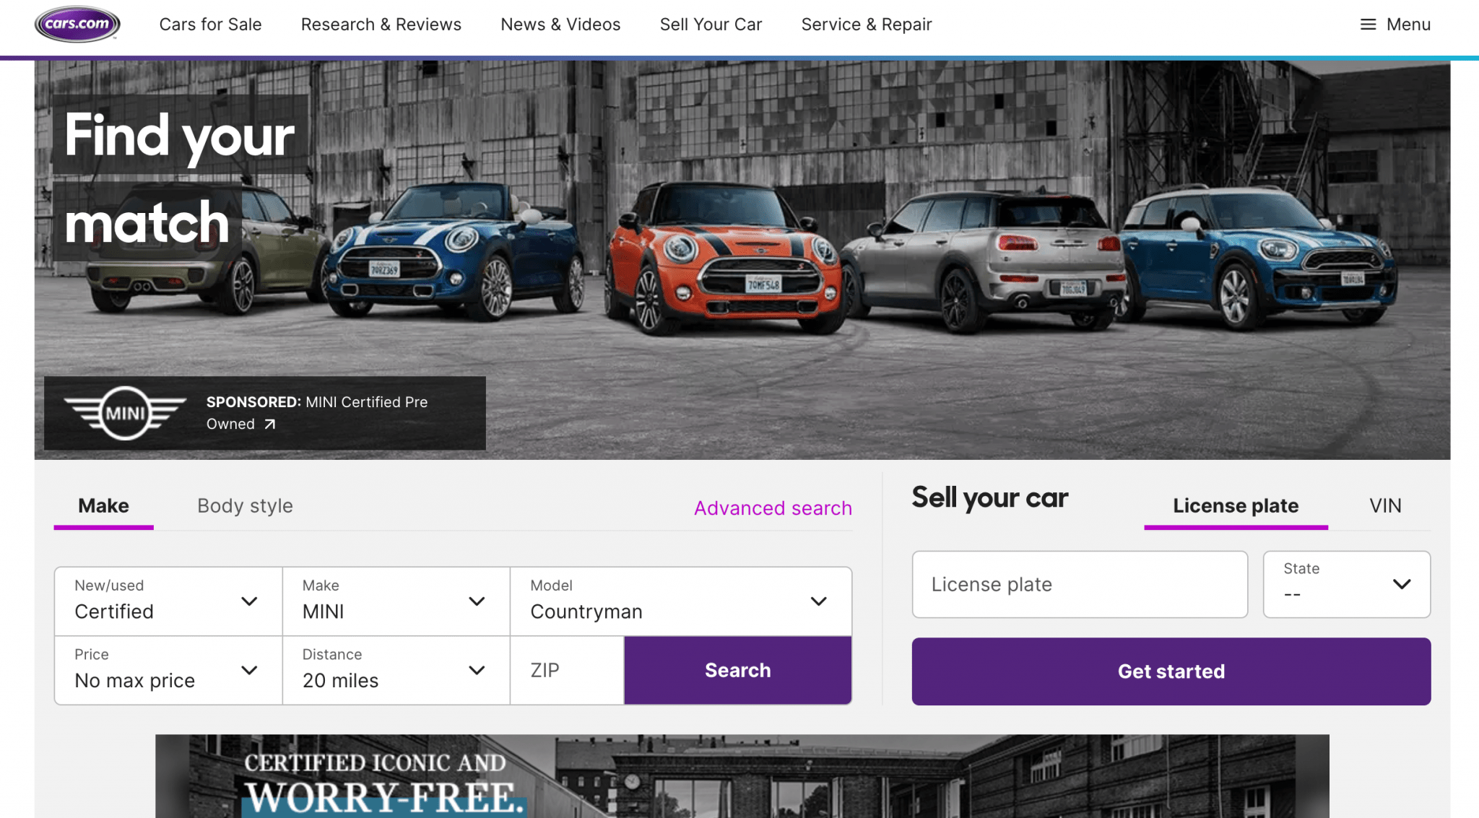Switch to the License plate tab
Viewport: 1479px width, 818px height.
tap(1235, 505)
